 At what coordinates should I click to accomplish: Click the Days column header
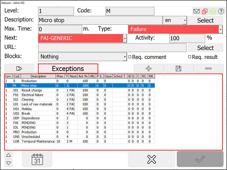coord(108,76)
